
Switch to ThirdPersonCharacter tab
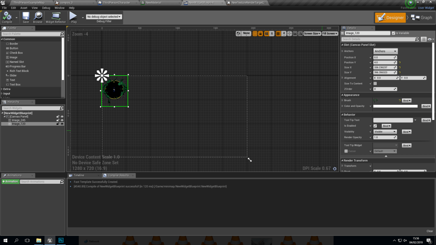pos(116,3)
